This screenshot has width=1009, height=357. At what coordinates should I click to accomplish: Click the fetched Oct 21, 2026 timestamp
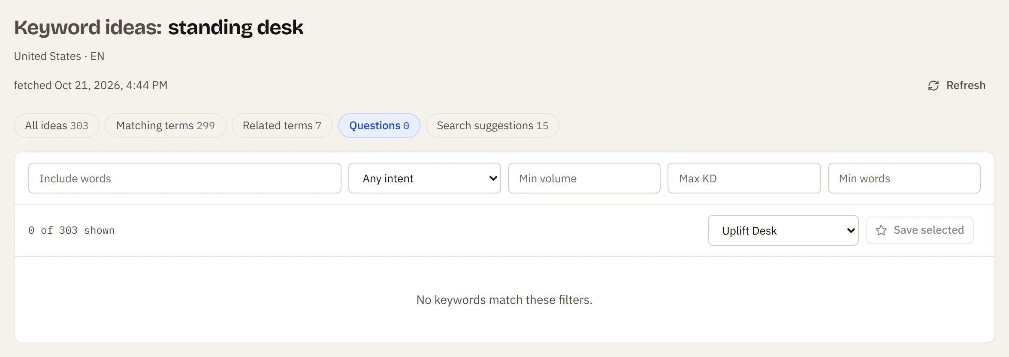[91, 85]
